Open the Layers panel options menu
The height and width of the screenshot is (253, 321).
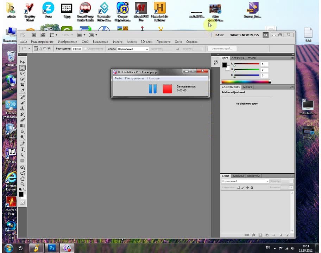pyautogui.click(x=292, y=176)
